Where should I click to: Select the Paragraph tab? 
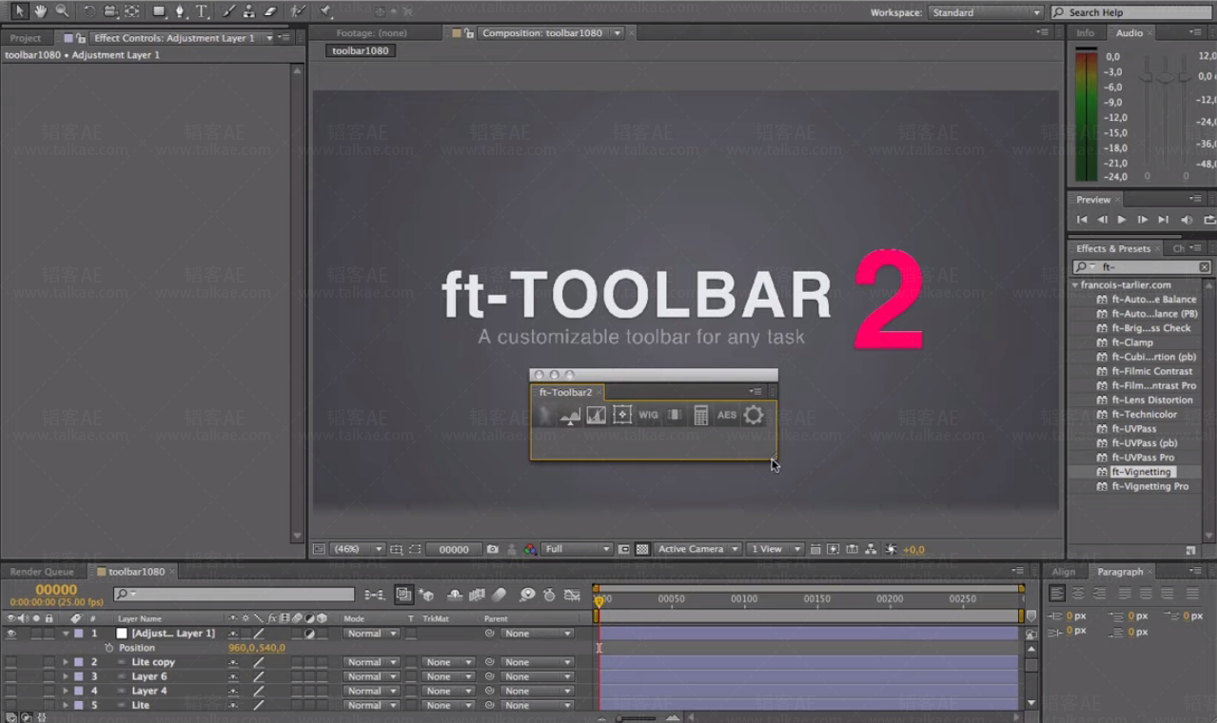point(1120,572)
